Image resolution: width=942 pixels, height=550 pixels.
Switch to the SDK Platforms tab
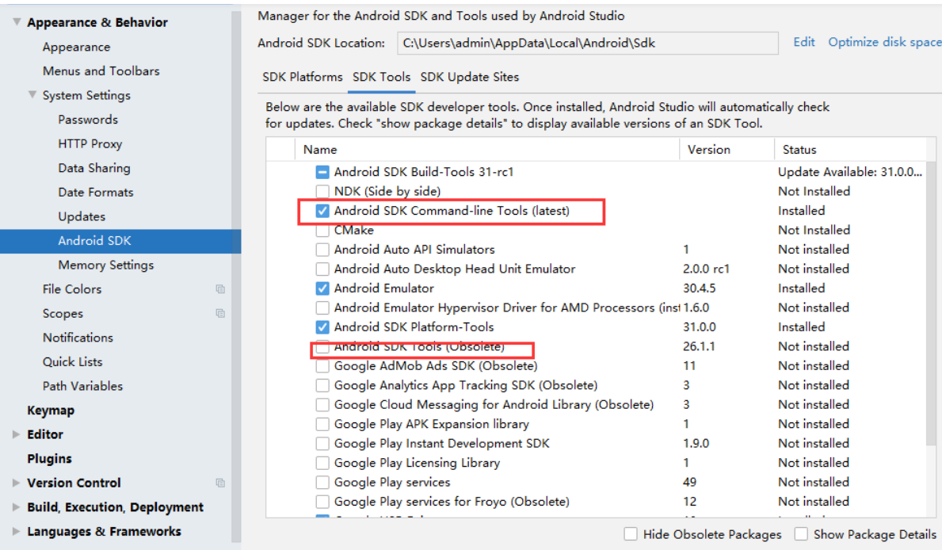(x=302, y=77)
